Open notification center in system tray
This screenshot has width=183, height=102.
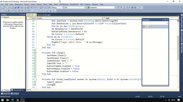[178, 100]
